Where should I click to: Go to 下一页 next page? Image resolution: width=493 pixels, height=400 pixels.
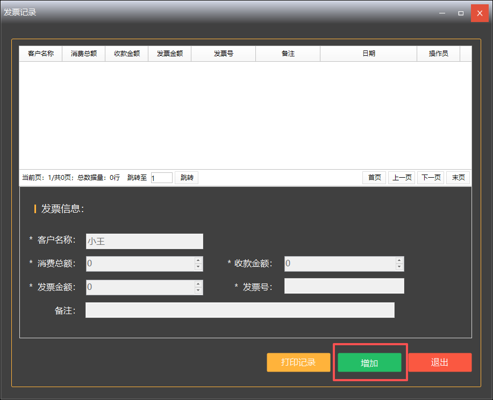tap(431, 178)
